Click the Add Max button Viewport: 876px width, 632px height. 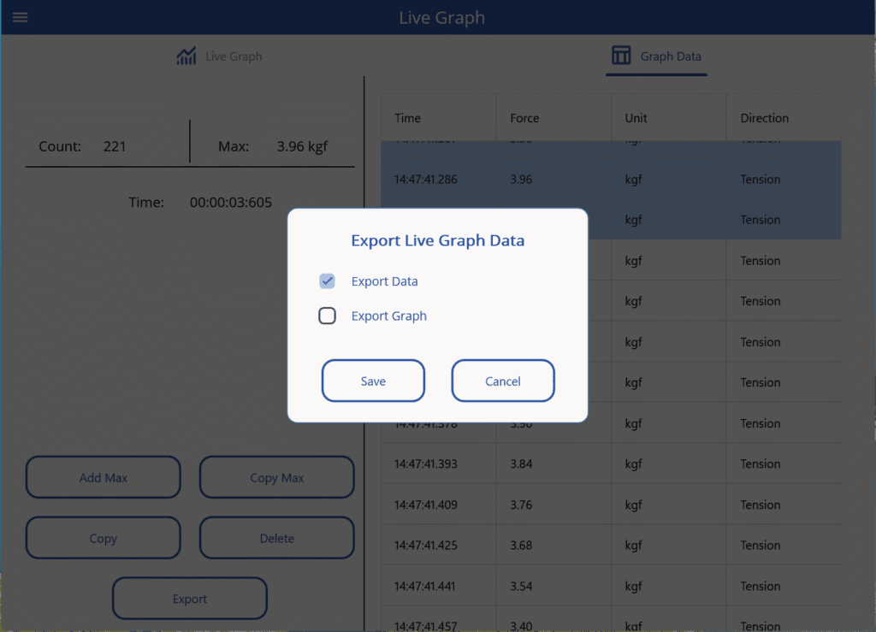coord(104,478)
